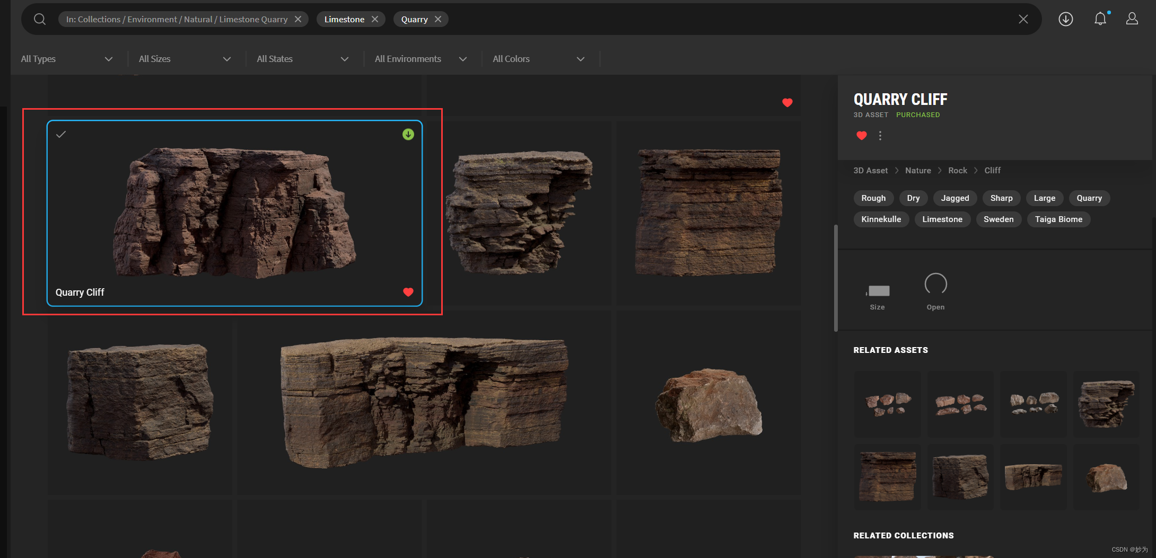Screen dimensions: 1156x558
Task: Navigate to Rock breadcrumb
Action: tap(957, 171)
